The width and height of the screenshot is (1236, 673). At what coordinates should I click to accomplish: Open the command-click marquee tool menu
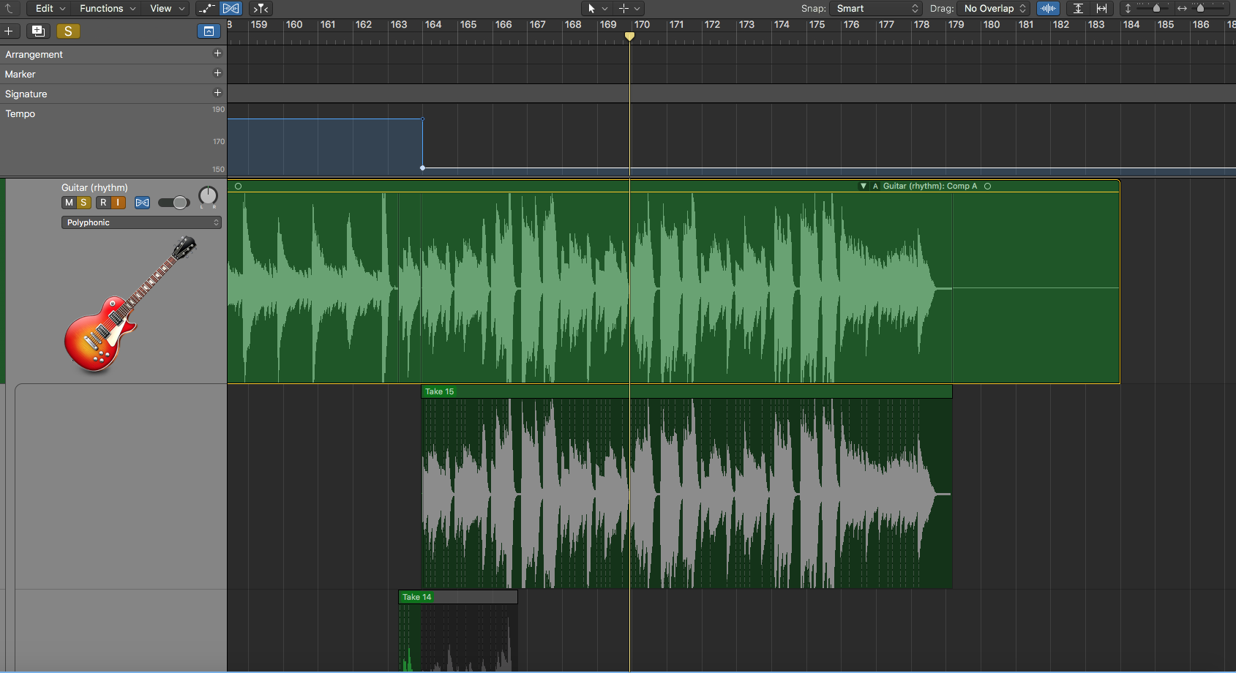pos(629,8)
